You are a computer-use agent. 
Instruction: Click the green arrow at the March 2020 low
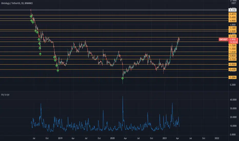123,78
